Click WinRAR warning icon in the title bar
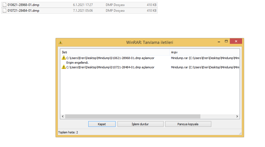Image resolution: width=265 pixels, height=147 pixels. [60, 42]
